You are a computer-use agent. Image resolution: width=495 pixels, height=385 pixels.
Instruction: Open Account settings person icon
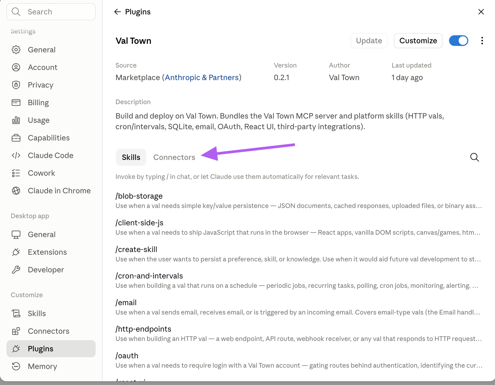pyautogui.click(x=16, y=67)
